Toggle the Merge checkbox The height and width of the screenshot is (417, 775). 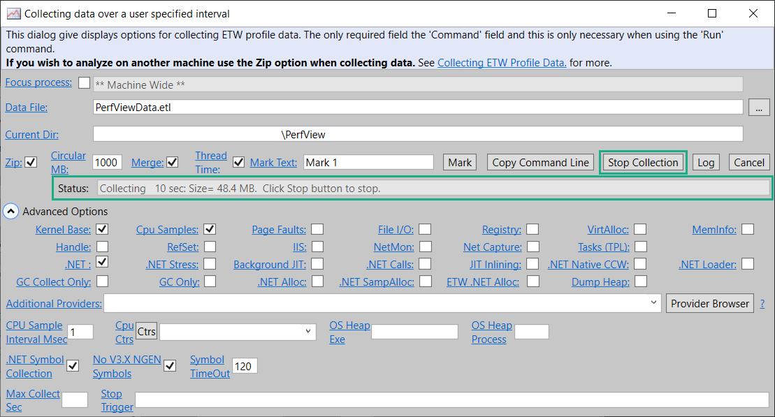173,163
